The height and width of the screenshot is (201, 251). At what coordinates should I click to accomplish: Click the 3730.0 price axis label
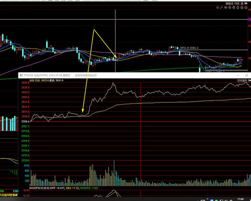click(x=25, y=160)
